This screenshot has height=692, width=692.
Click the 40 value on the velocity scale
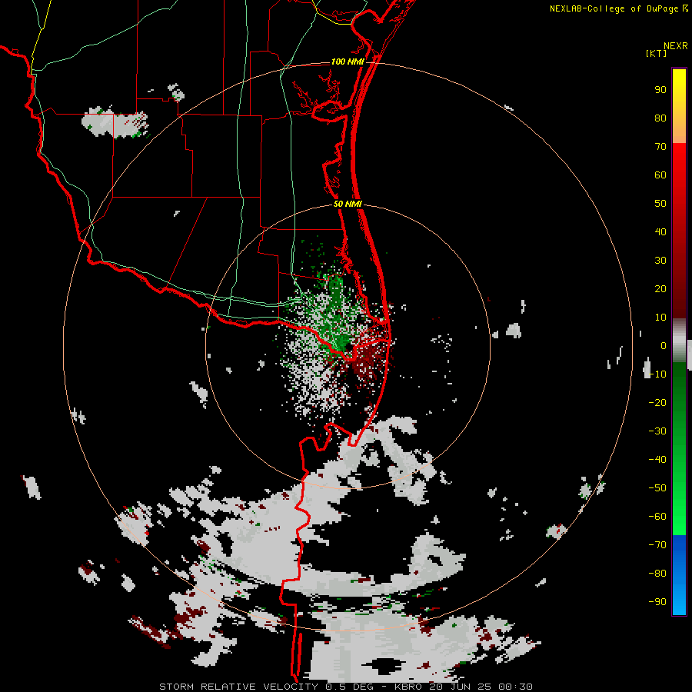coord(660,231)
